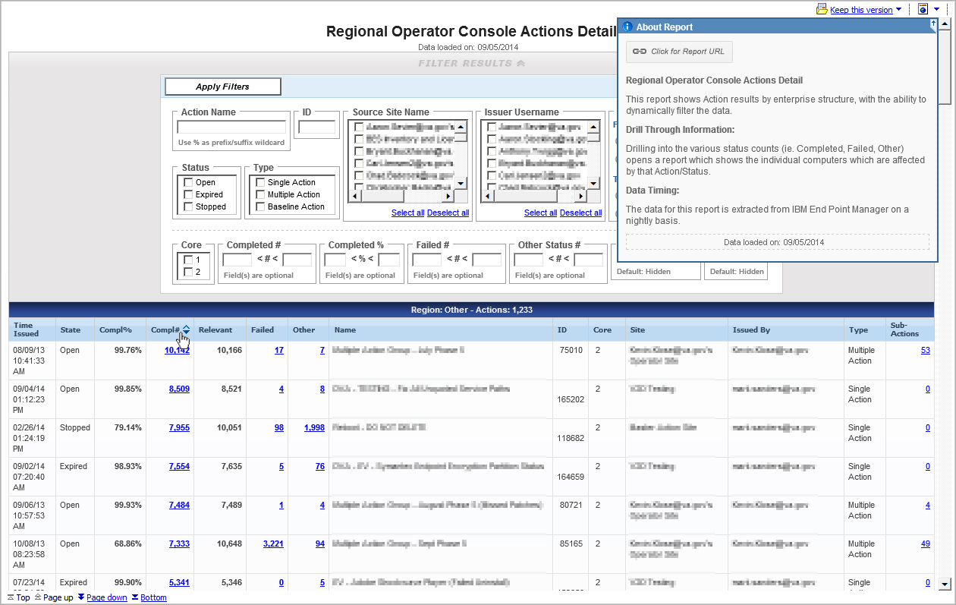The height and width of the screenshot is (605, 956).
Task: Click the Page up arrow icon
Action: coord(38,597)
